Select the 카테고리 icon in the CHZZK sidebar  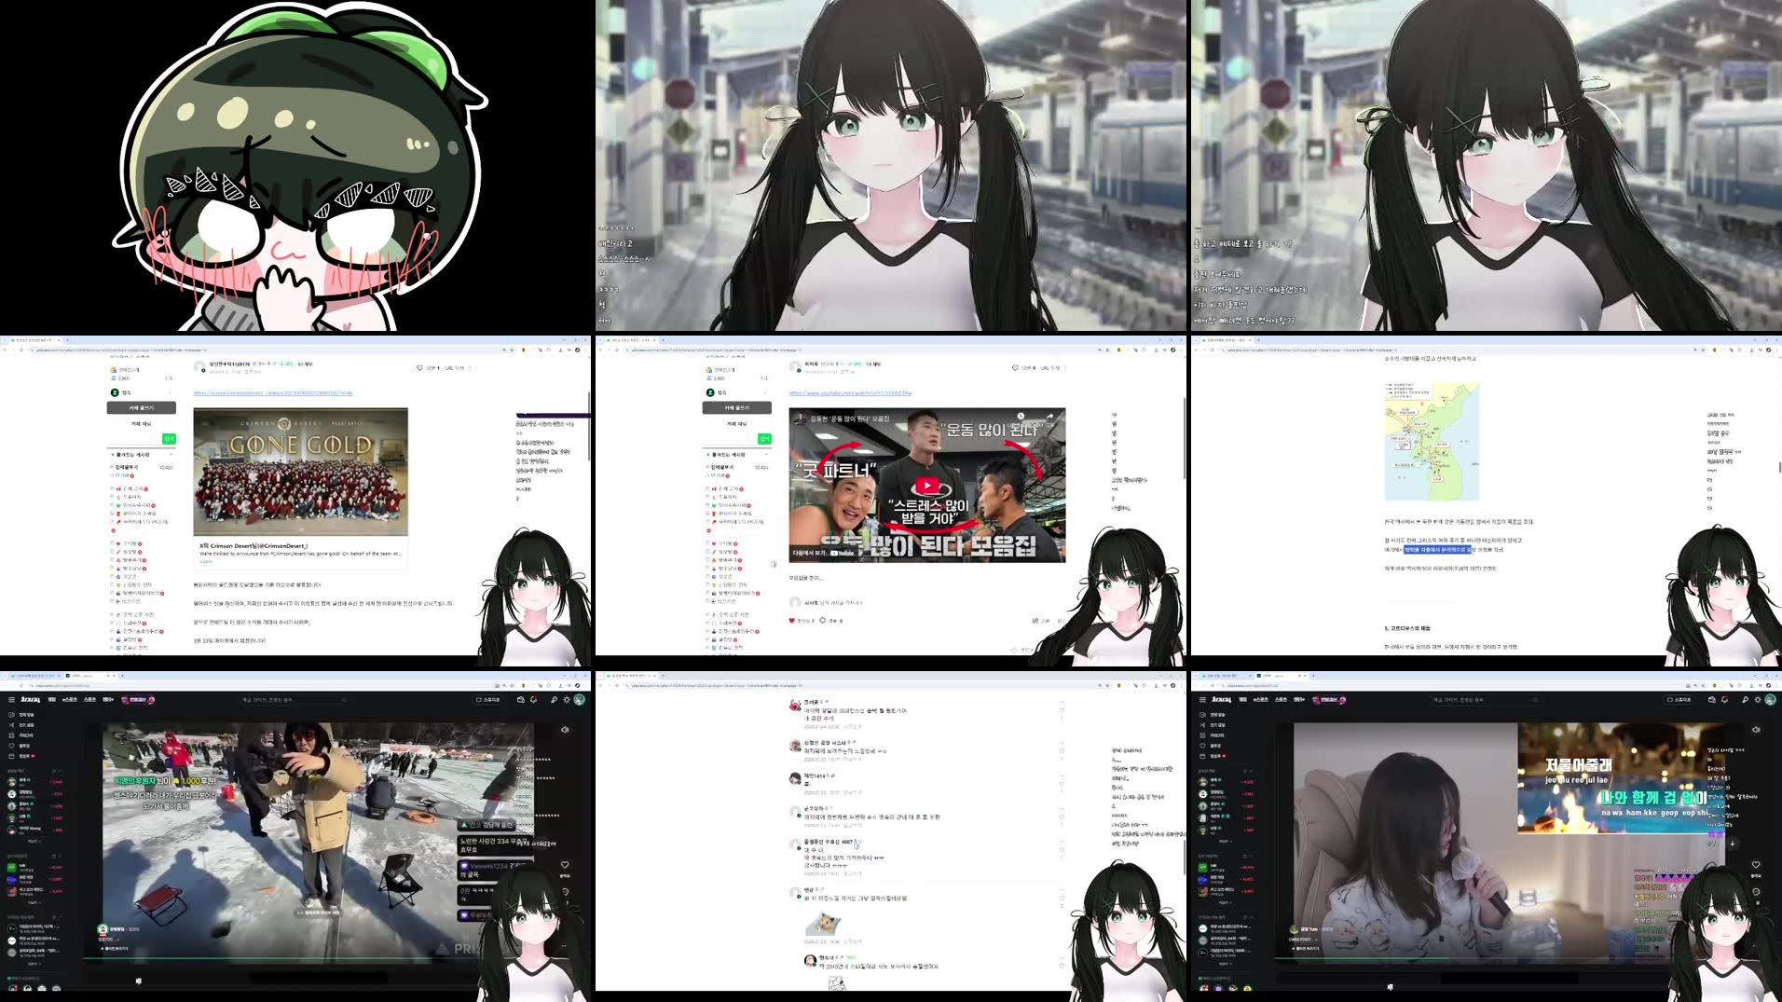(11, 734)
